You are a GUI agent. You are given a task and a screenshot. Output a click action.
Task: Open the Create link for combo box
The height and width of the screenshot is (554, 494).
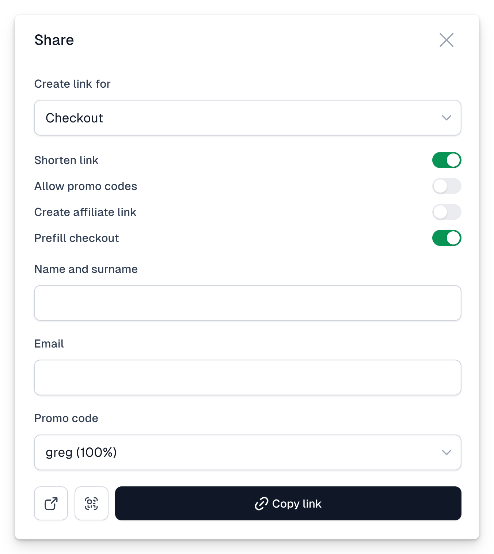tap(248, 118)
